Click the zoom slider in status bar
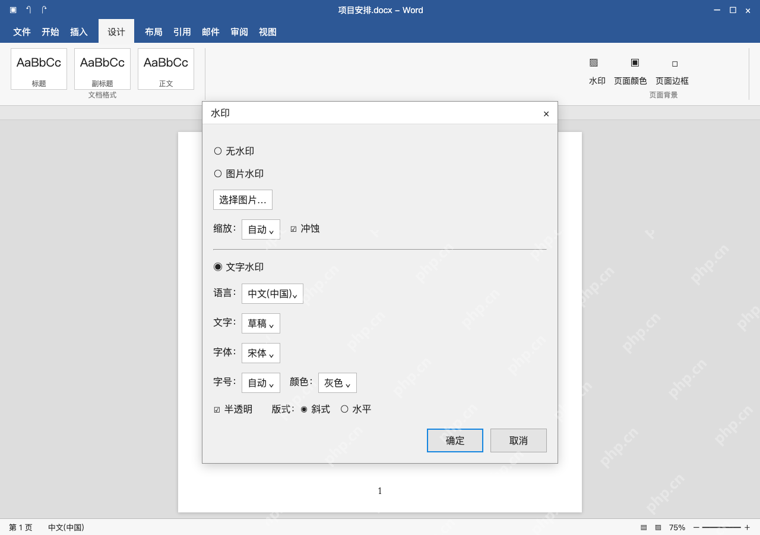 (x=721, y=527)
